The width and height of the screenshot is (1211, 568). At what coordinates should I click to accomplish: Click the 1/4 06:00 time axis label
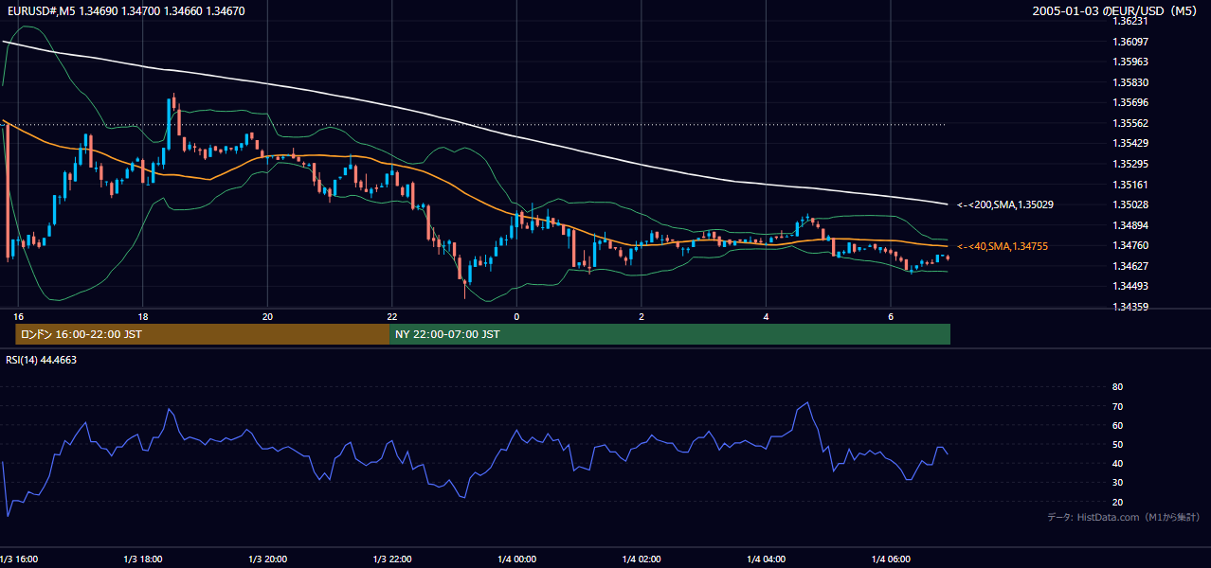coord(891,559)
